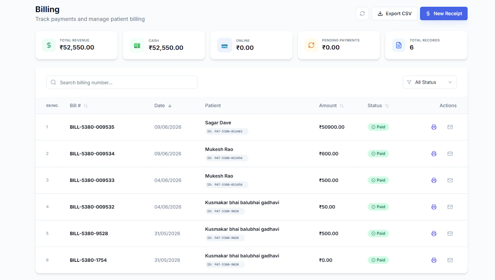The width and height of the screenshot is (495, 280).
Task: Print receipt for BILL-5380-009532
Action: pos(434,207)
